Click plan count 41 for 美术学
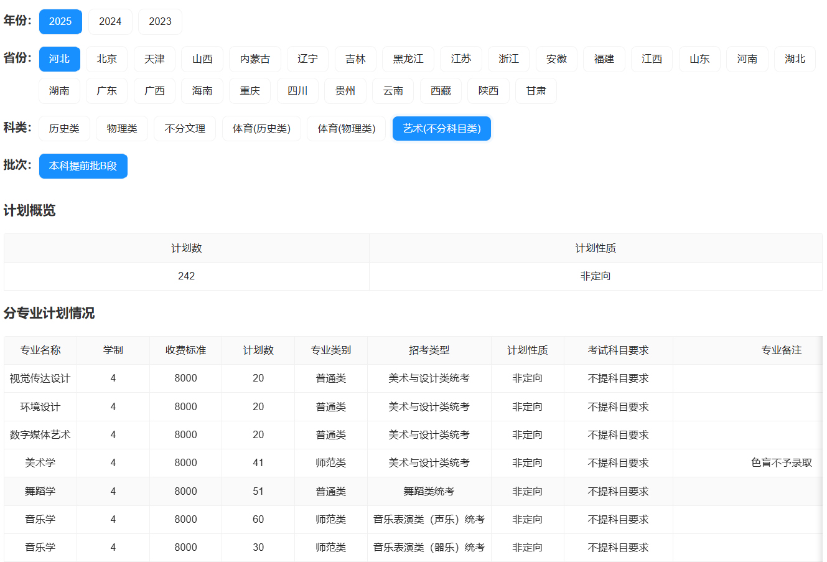The image size is (827, 562). [258, 463]
